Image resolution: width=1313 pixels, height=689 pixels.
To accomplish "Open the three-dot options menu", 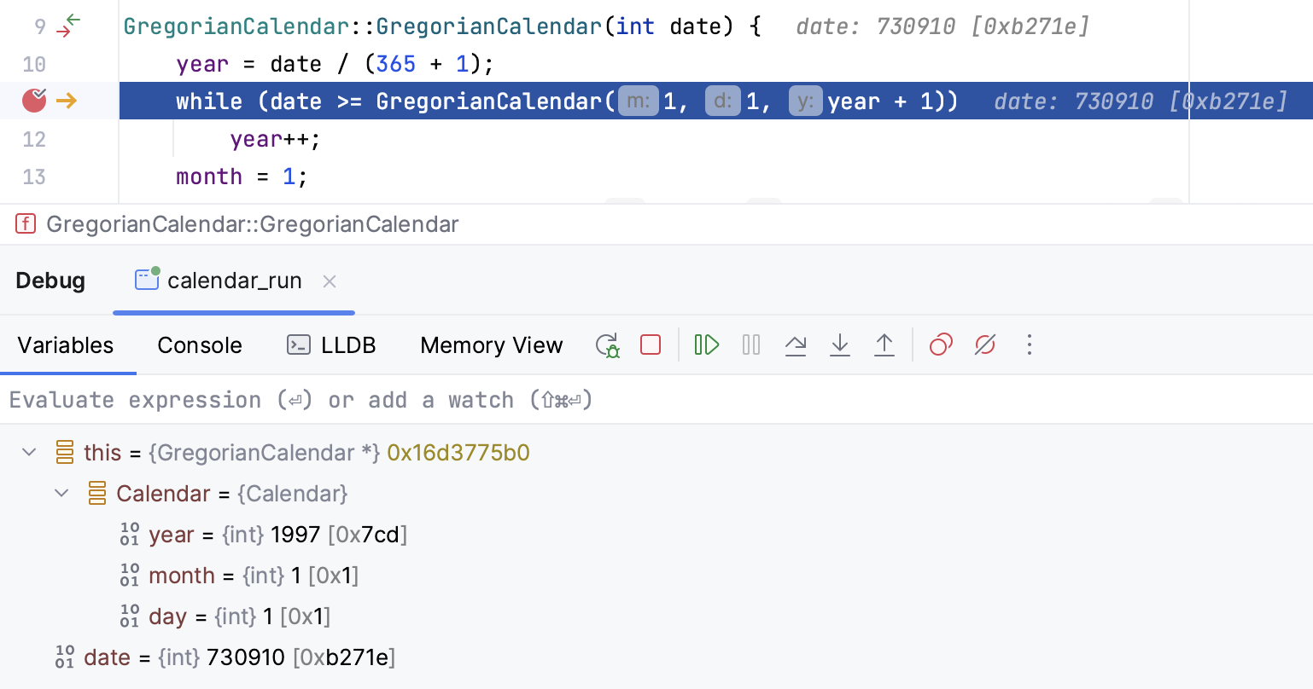I will pos(1030,344).
